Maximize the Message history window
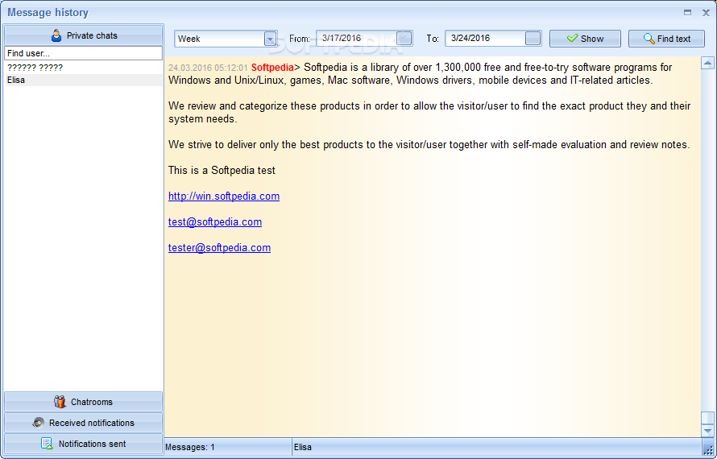Viewport: 717px width, 459px height. [687, 13]
